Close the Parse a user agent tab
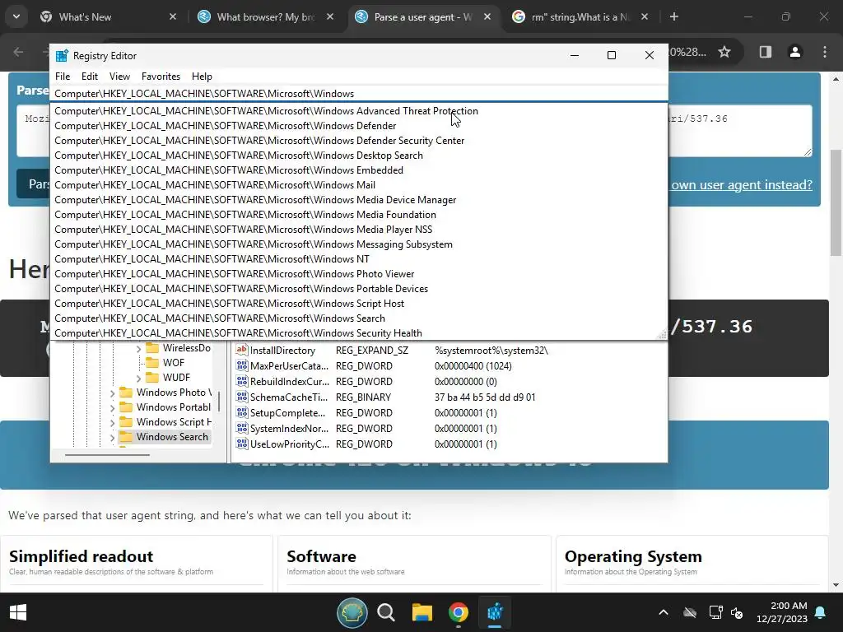The image size is (843, 632). click(487, 17)
